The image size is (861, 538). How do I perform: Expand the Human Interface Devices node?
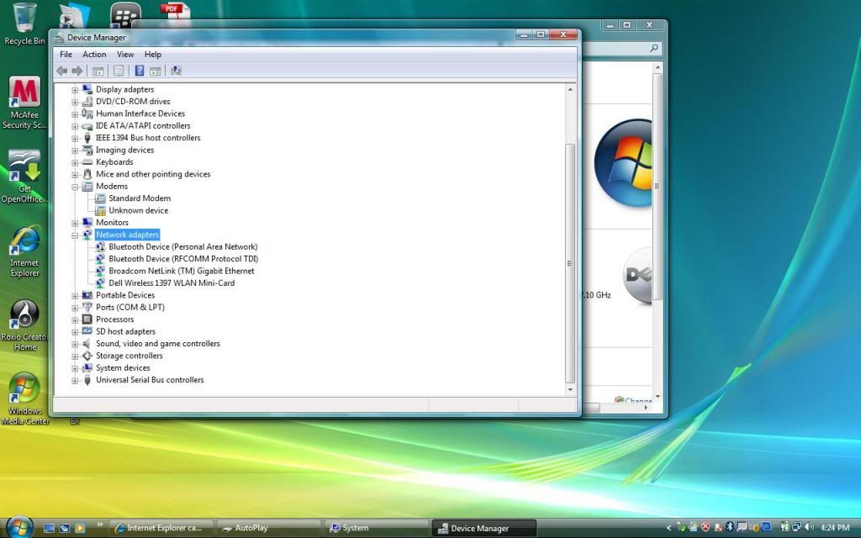75,113
